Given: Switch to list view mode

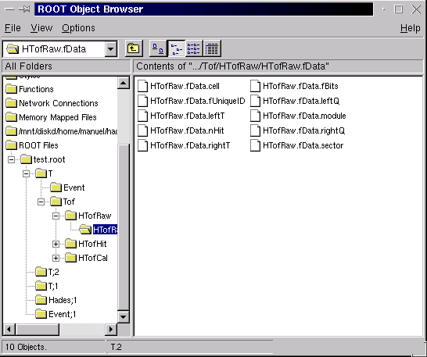Looking at the screenshot, I should [194, 48].
